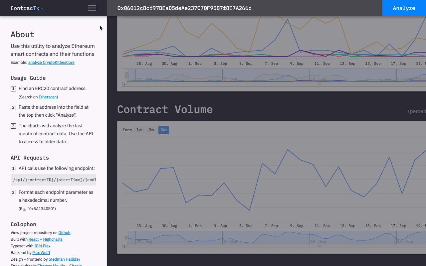Viewport: 426px width, 266px height.
Task: Click the hamburger menu icon
Action: pyautogui.click(x=92, y=8)
